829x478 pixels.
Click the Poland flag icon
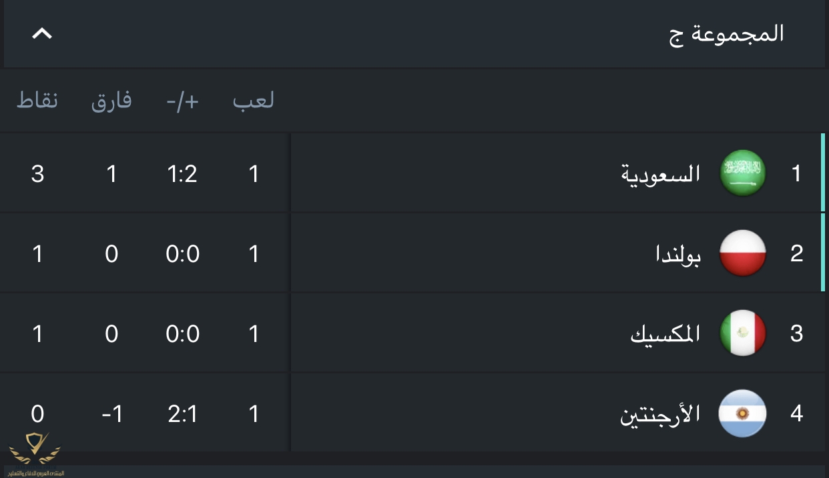[x=742, y=253]
